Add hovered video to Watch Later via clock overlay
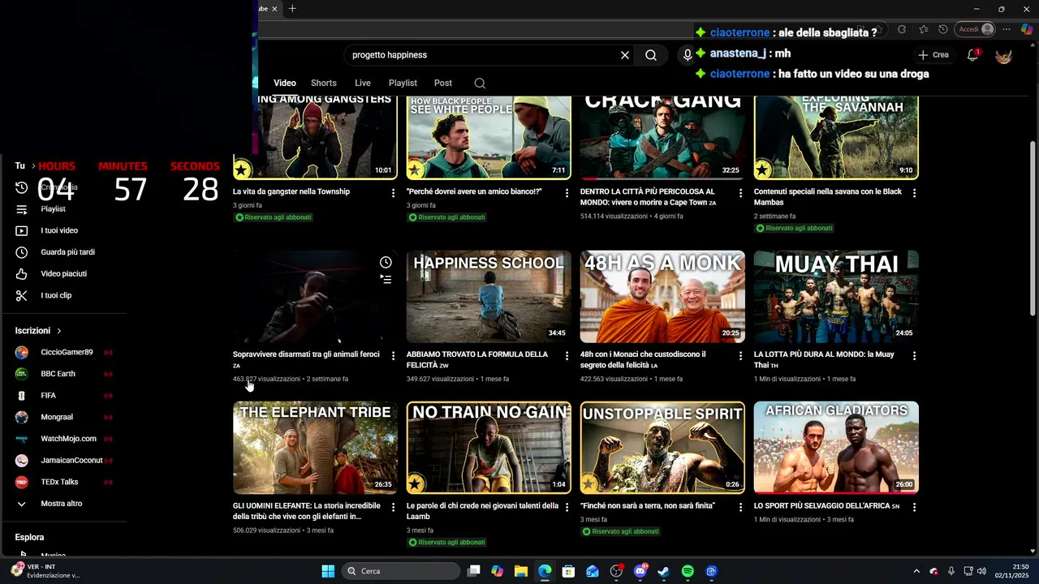This screenshot has height=584, width=1039. click(x=386, y=262)
